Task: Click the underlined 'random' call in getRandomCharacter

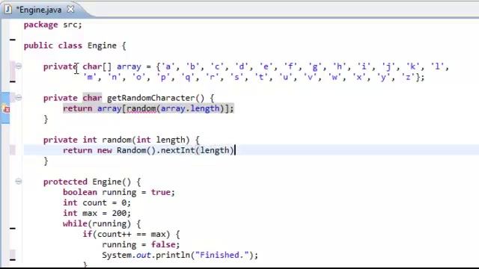Action: pos(141,108)
